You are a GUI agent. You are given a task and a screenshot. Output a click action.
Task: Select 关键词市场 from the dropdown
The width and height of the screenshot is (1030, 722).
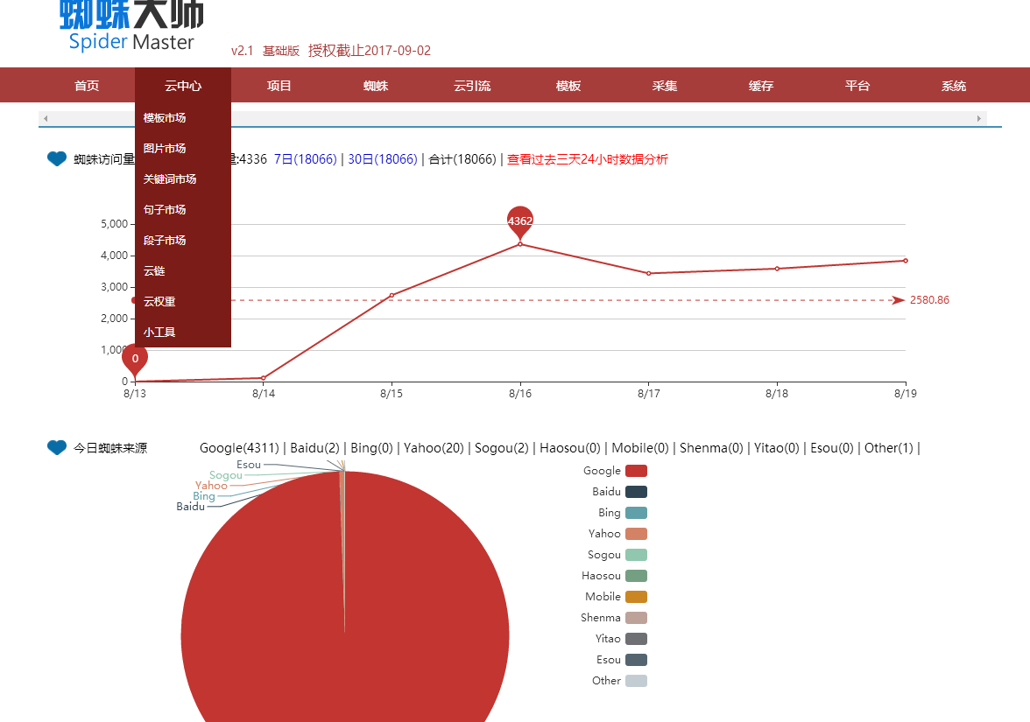pyautogui.click(x=170, y=179)
